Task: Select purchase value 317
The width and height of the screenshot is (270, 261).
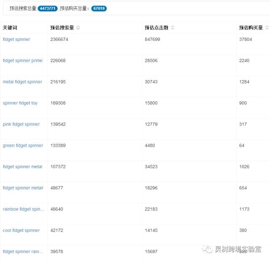Action: (x=243, y=124)
